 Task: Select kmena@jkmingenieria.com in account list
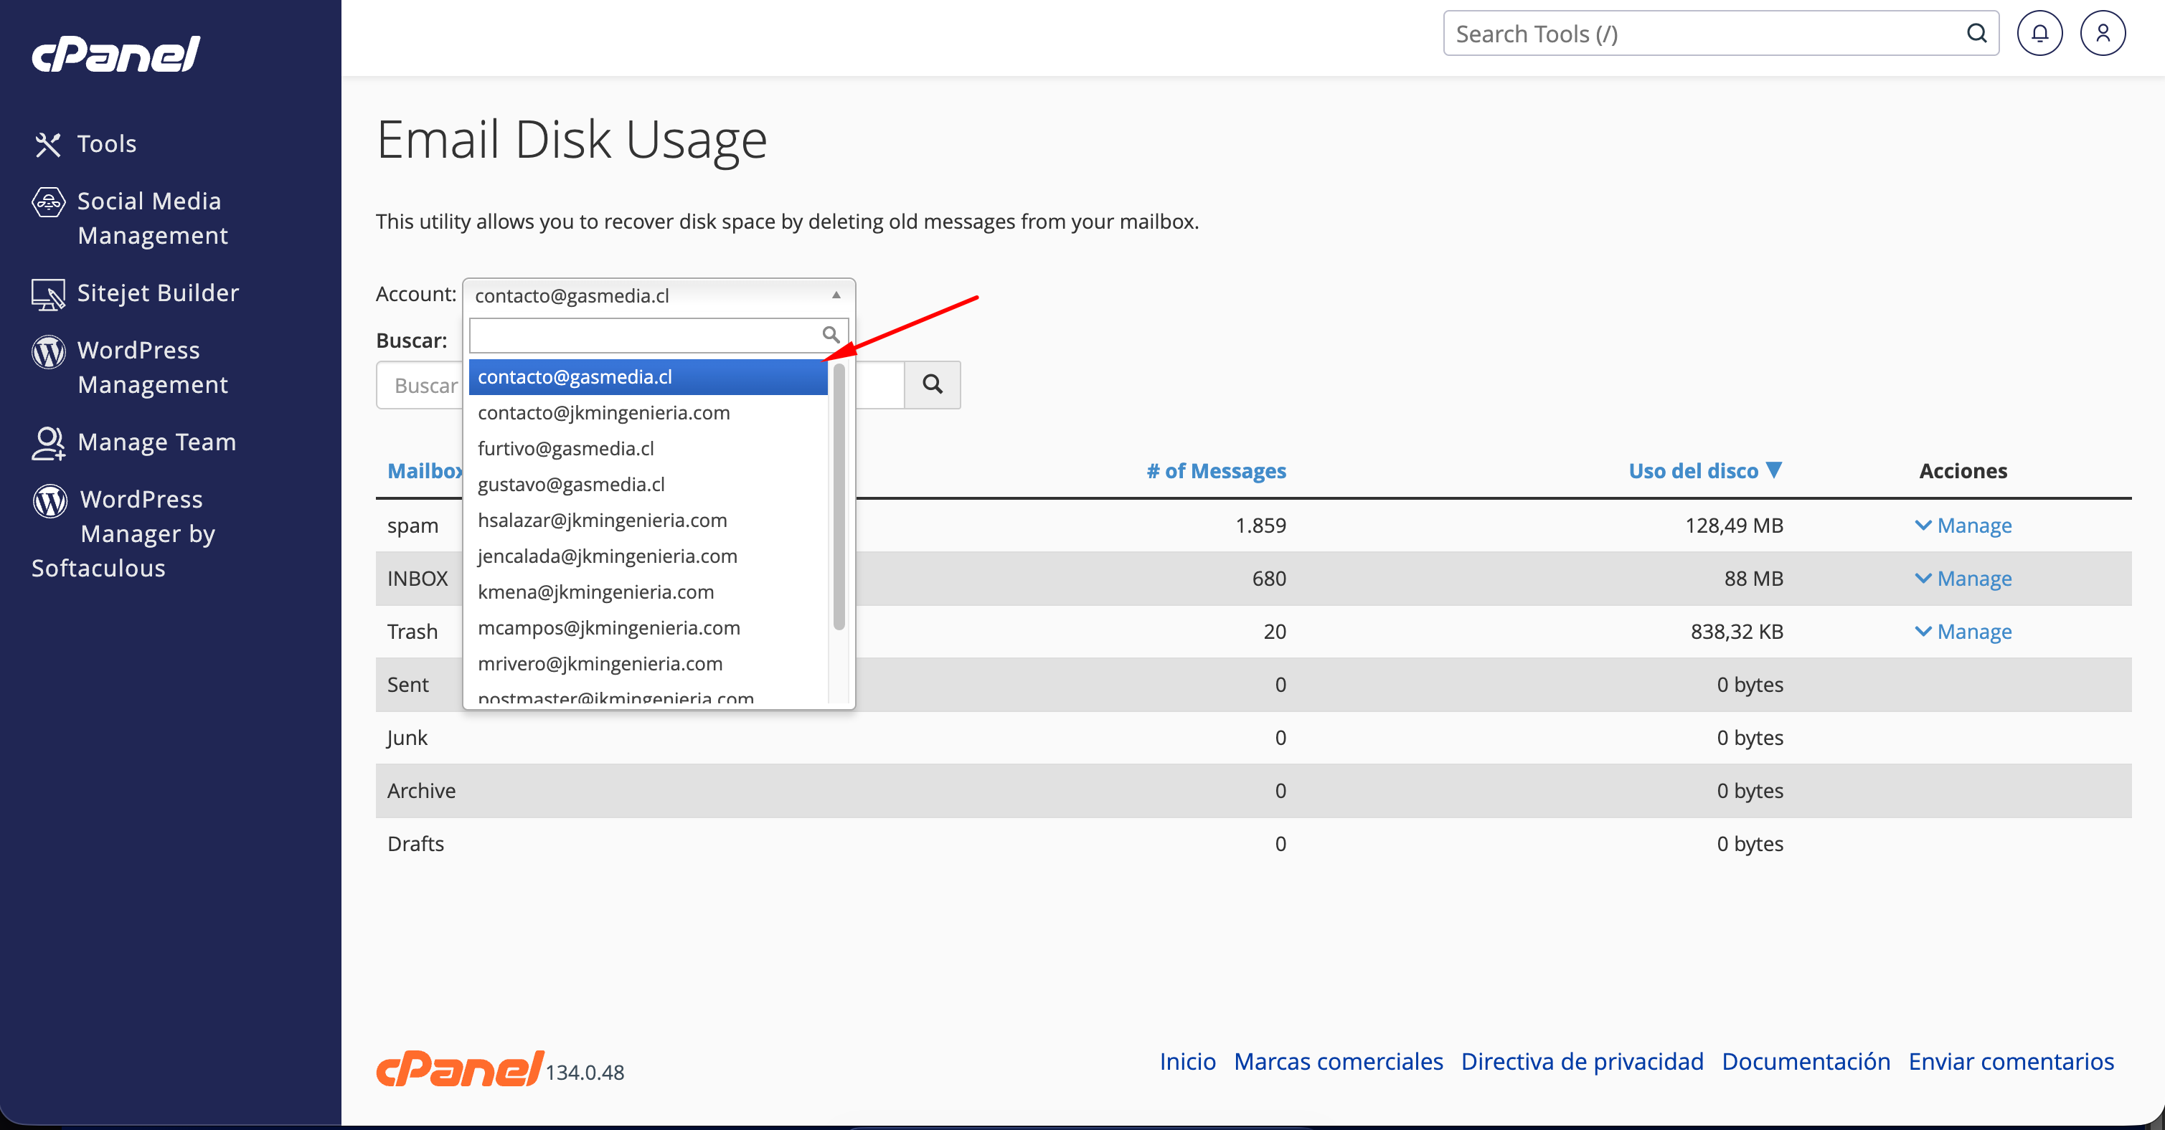pyautogui.click(x=648, y=592)
